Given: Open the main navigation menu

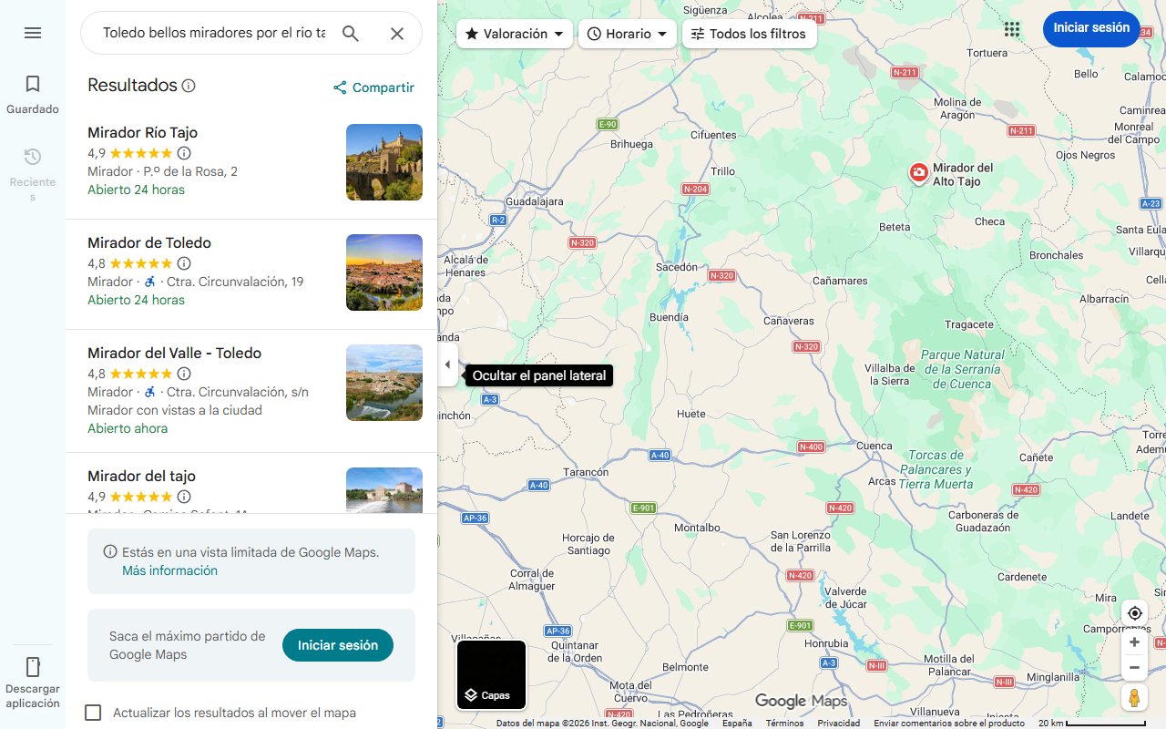Looking at the screenshot, I should coord(33,33).
